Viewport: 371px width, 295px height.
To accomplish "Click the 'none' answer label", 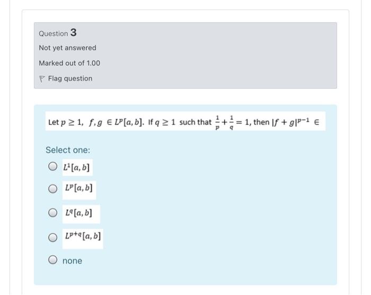I will tap(72, 261).
